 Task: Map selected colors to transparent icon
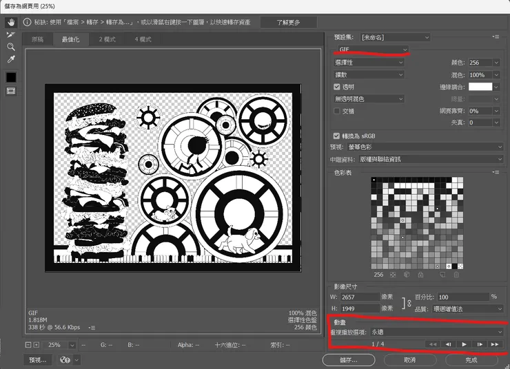(393, 275)
